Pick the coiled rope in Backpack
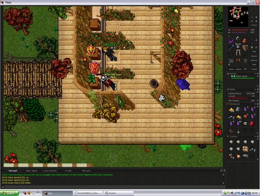260x196 pixels. pos(231,131)
